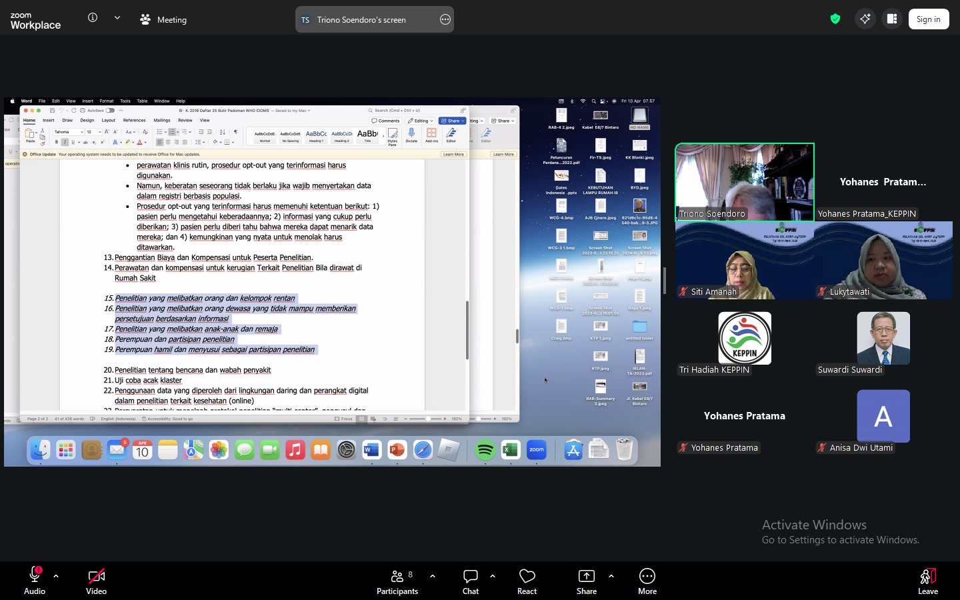Open the More options menu

tap(647, 580)
